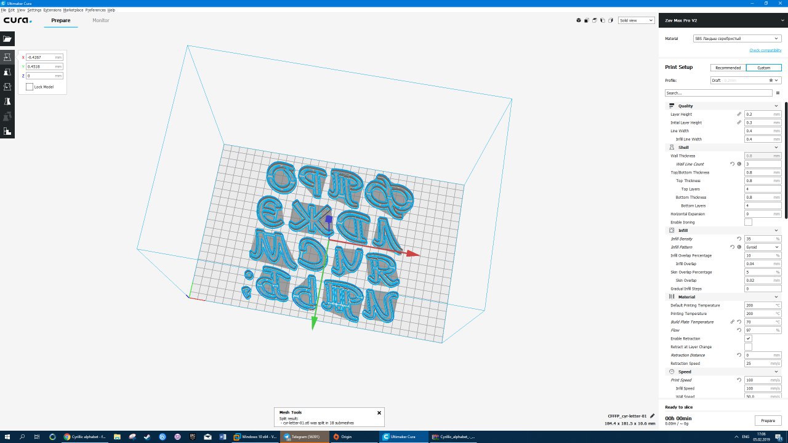Switch to the Monitor tab
788x443 pixels.
pyautogui.click(x=101, y=20)
